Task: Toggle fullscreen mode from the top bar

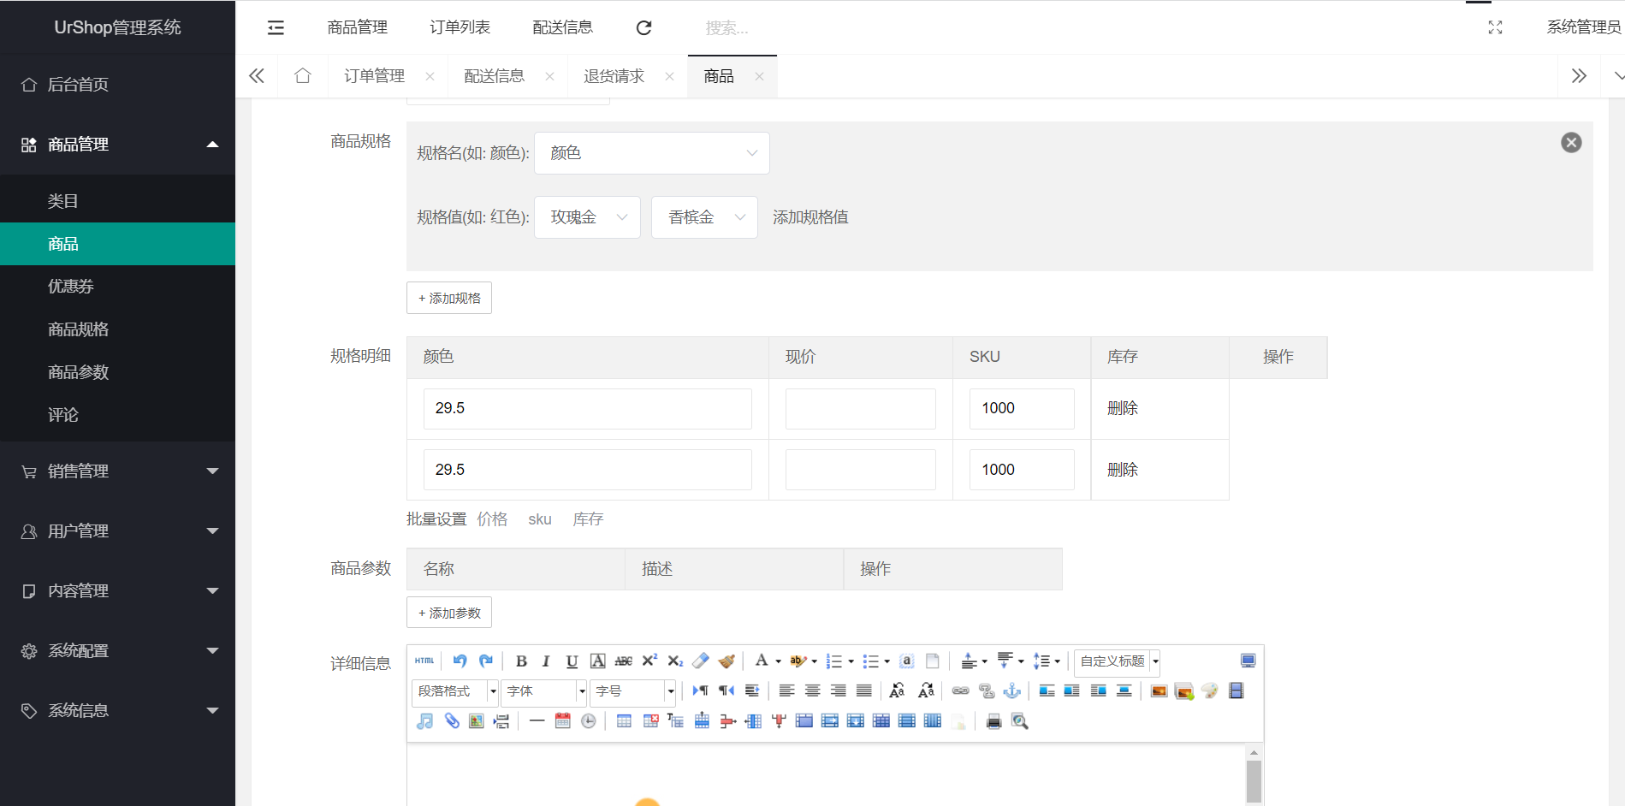Action: [x=1495, y=28]
